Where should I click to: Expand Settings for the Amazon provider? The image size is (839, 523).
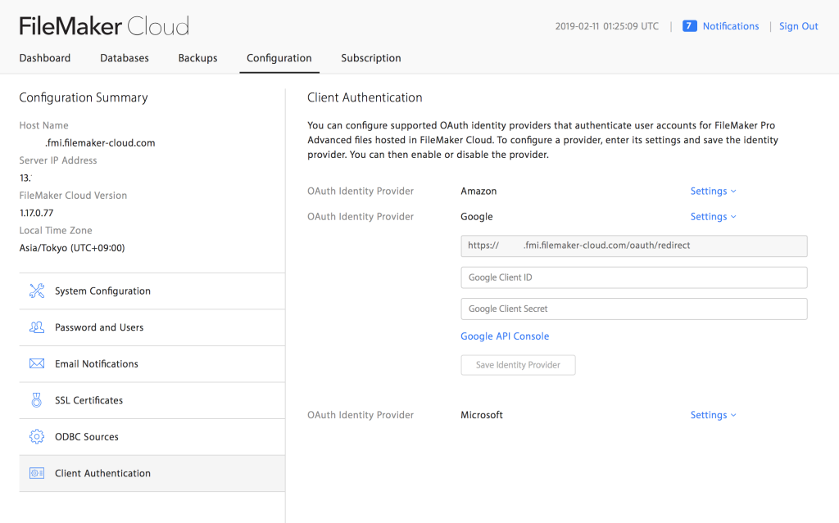pos(713,191)
